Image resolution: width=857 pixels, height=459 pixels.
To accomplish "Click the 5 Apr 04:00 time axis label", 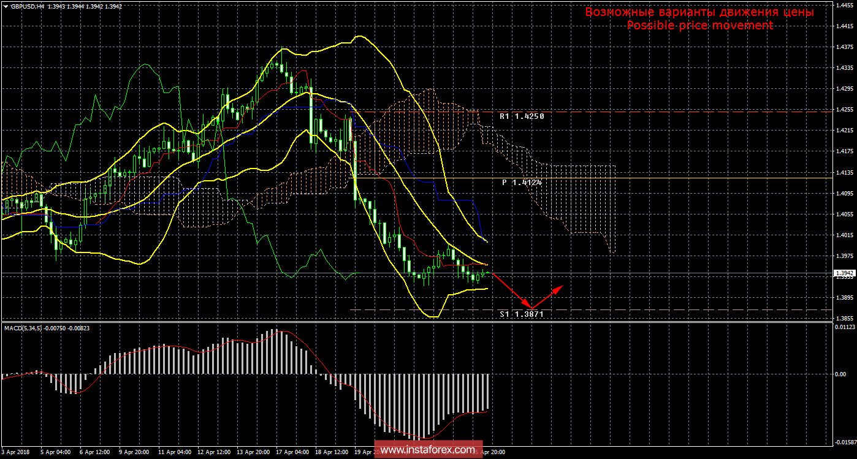I will click(55, 453).
